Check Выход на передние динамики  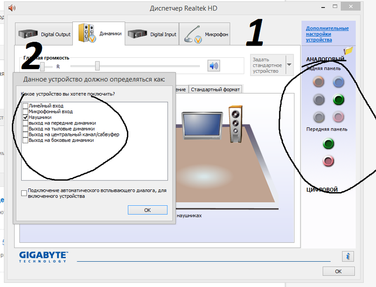coord(25,123)
